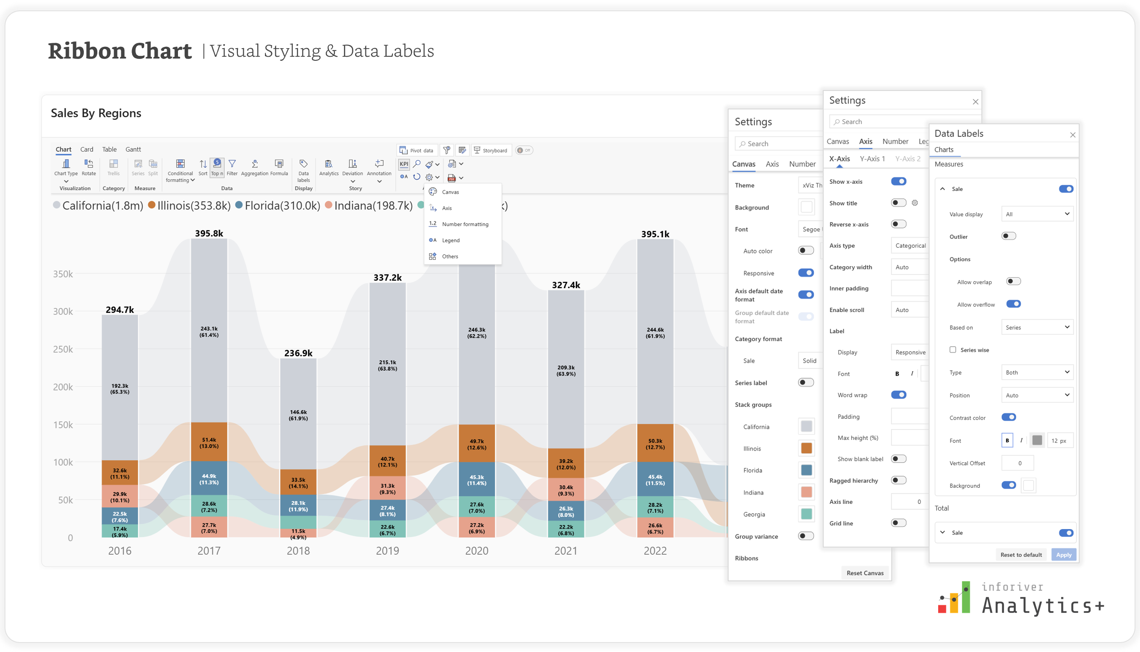1140x652 pixels.
Task: Open the Storyboard feature
Action: [492, 150]
